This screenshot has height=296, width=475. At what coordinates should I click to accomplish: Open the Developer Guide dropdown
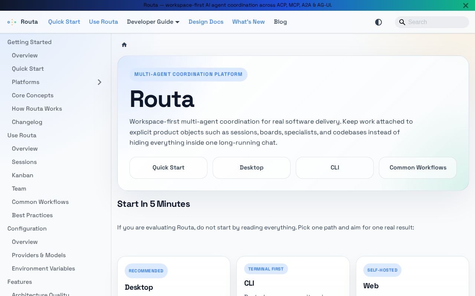pos(153,22)
